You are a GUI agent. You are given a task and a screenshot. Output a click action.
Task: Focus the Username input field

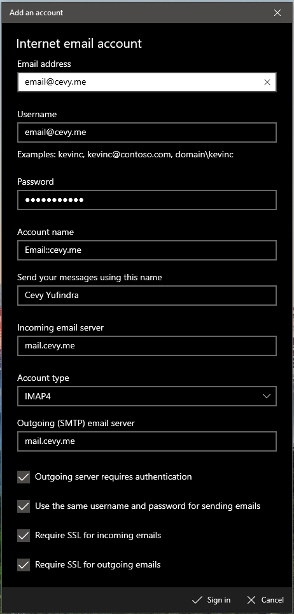coord(147,132)
